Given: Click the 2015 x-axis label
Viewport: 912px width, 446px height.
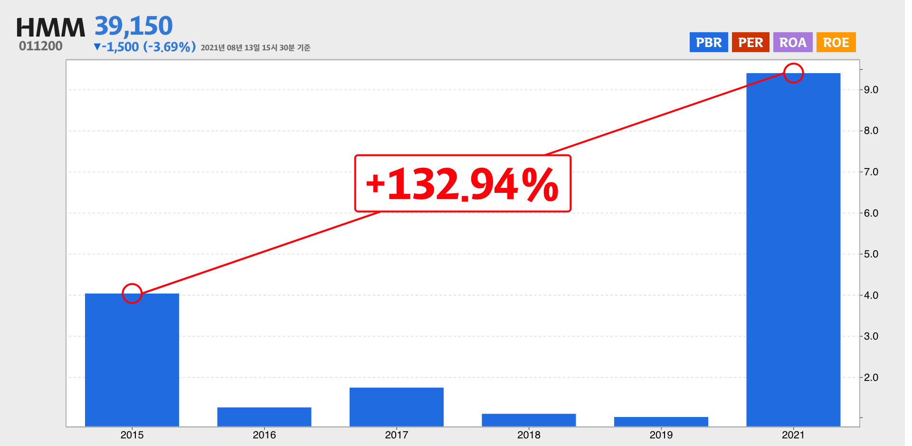Looking at the screenshot, I should [132, 435].
